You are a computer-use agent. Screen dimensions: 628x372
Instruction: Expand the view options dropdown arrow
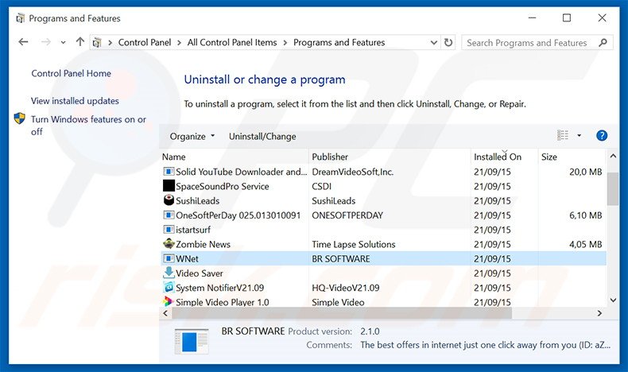coord(580,136)
